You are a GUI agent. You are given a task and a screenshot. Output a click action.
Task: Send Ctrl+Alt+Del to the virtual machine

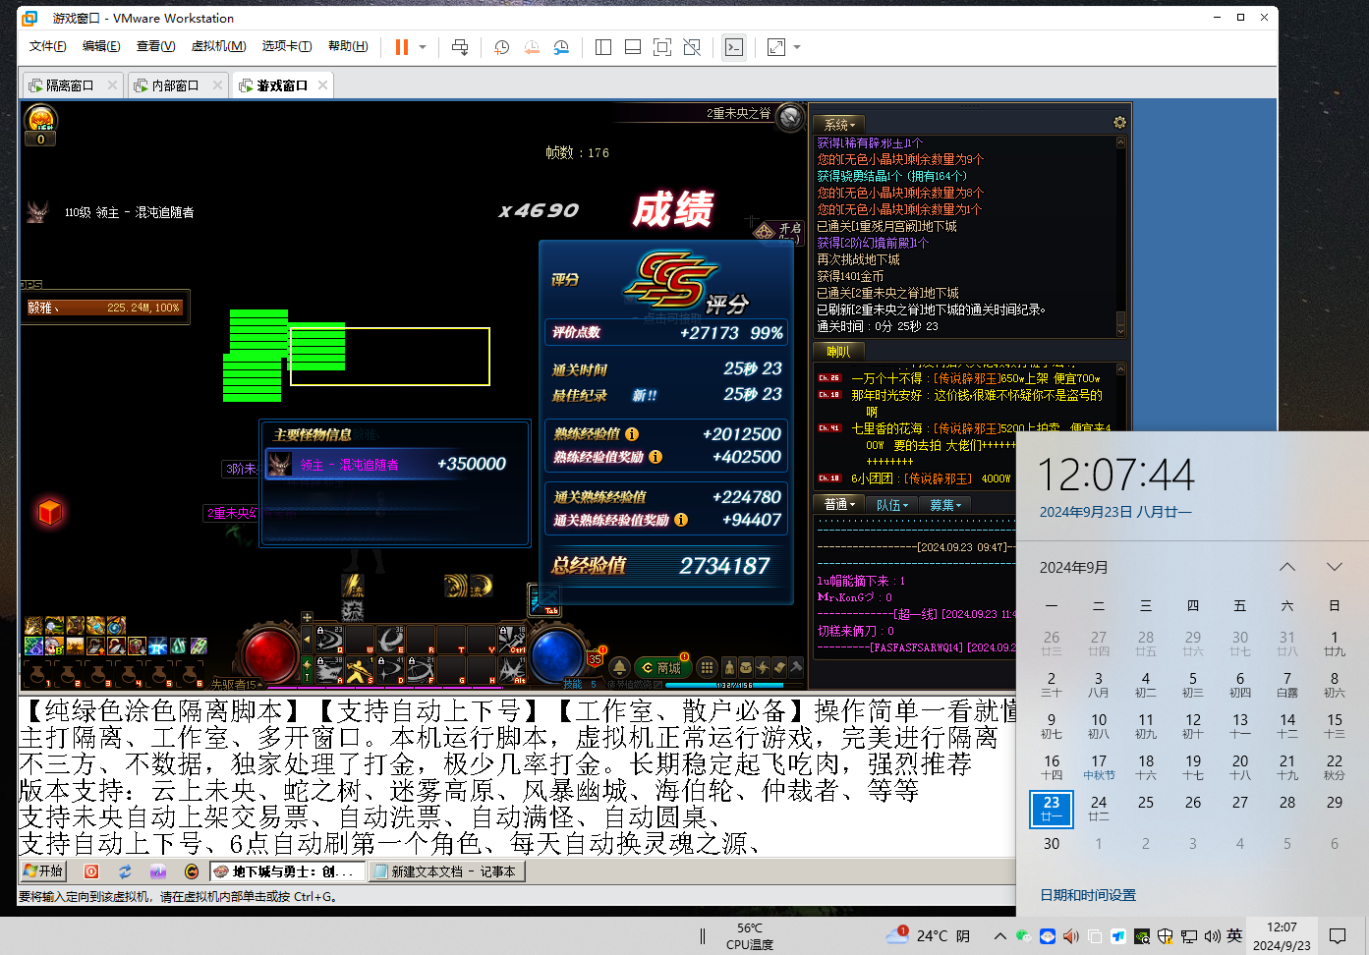pyautogui.click(x=459, y=47)
